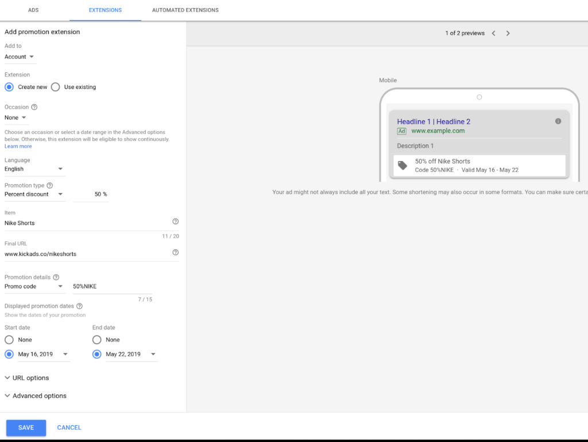Select Use existing extension radio
Image resolution: width=588 pixels, height=442 pixels.
click(x=56, y=87)
